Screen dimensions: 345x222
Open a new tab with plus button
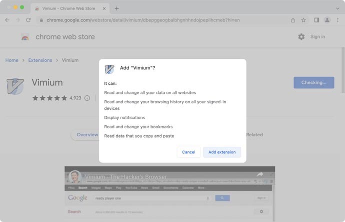[116, 8]
